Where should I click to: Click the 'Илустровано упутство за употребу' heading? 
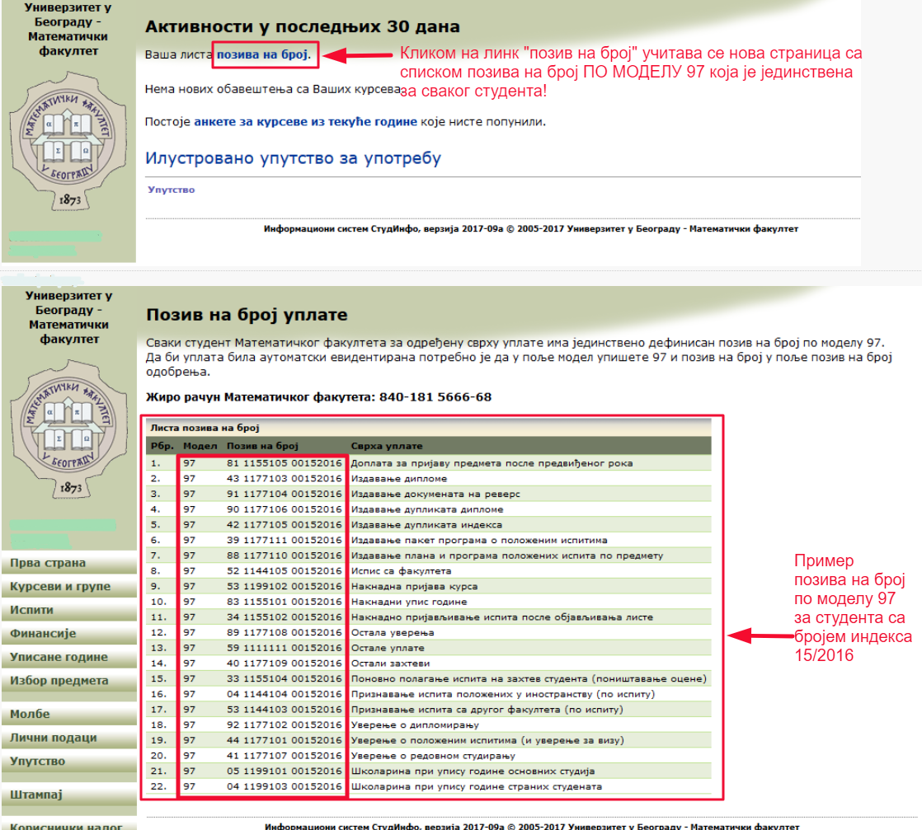tap(294, 158)
